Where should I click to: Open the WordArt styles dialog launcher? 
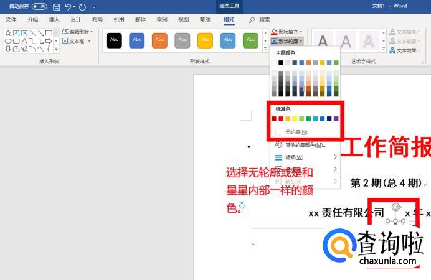422,63
